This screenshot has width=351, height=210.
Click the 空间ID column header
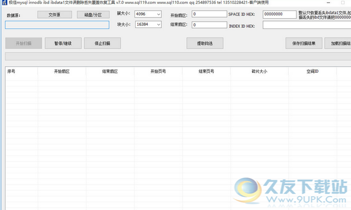pyautogui.click(x=312, y=72)
